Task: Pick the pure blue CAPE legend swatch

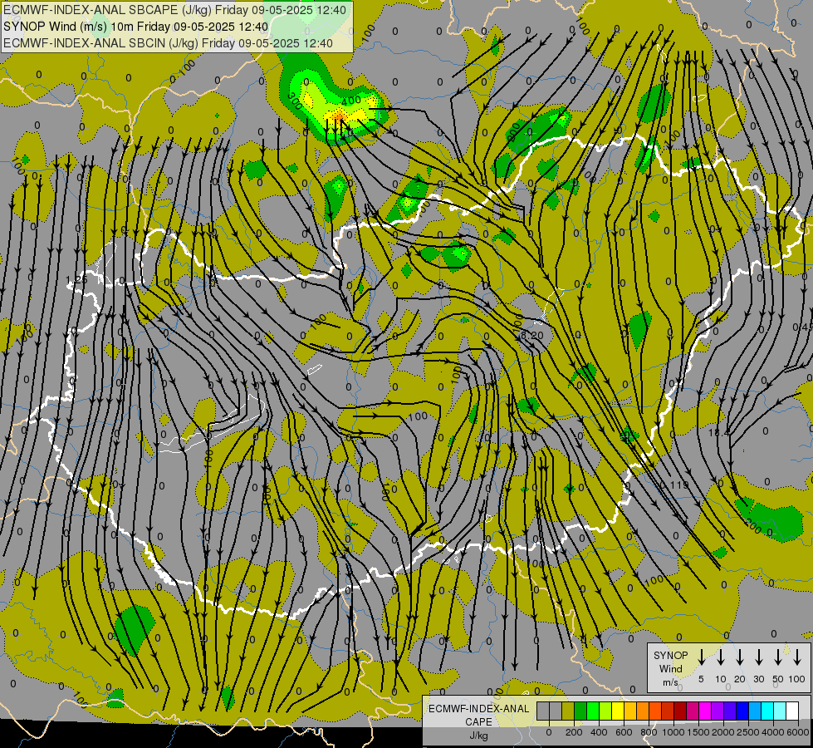Action: click(x=742, y=711)
